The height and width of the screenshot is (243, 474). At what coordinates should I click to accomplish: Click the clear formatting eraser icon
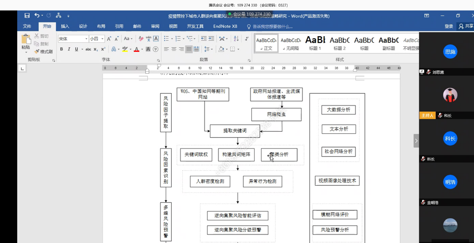click(x=141, y=39)
